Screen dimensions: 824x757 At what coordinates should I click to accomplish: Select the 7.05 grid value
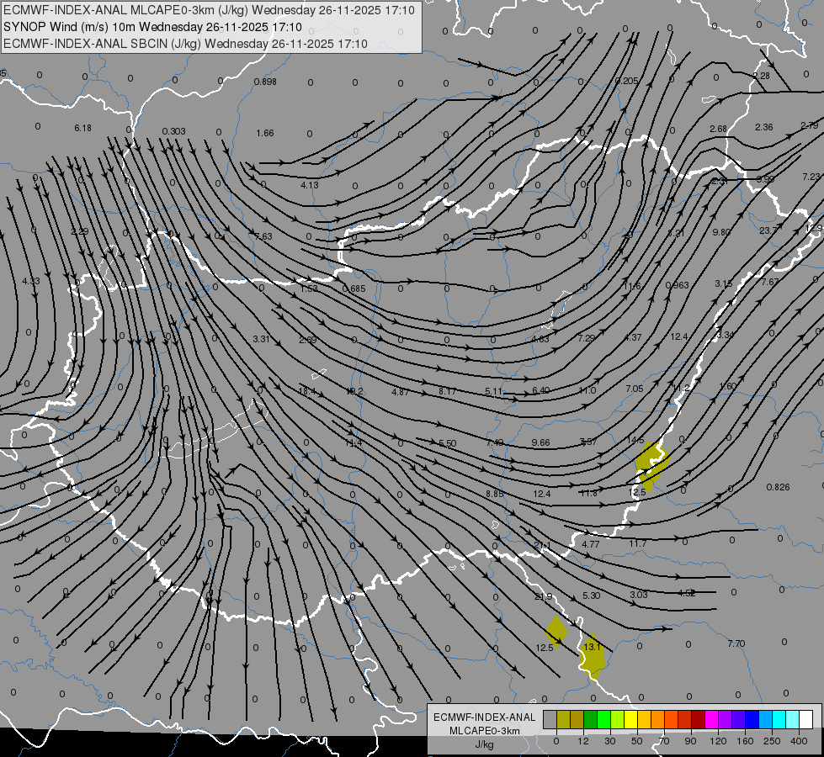click(x=635, y=389)
